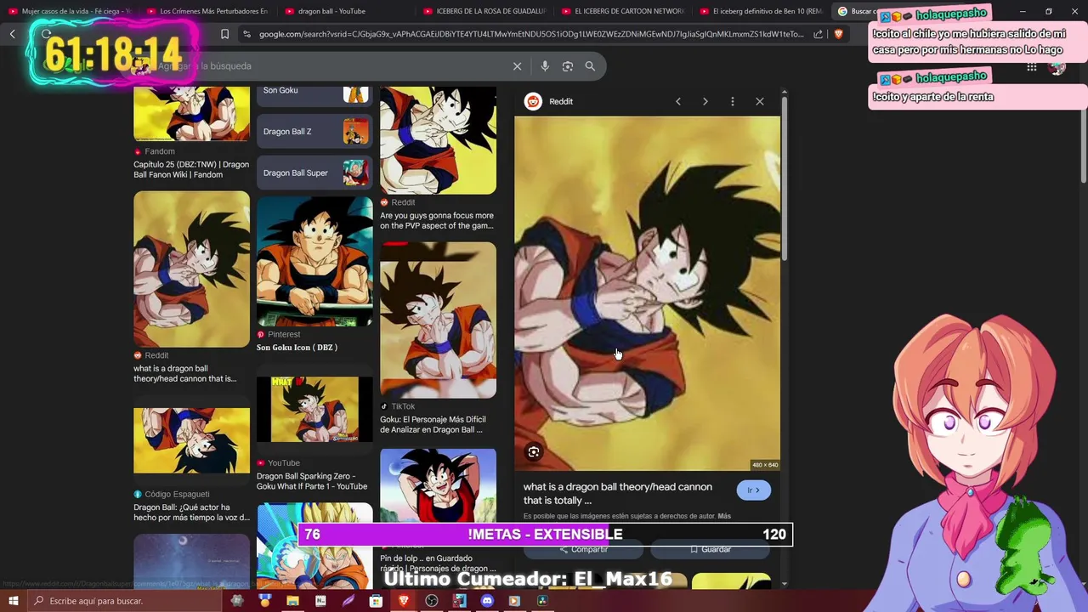
Task: Open the Brave browser taskbar icon
Action: click(404, 601)
